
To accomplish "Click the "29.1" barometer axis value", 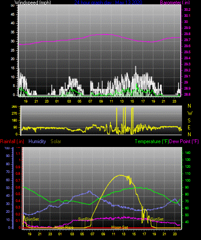I will tap(187, 76).
